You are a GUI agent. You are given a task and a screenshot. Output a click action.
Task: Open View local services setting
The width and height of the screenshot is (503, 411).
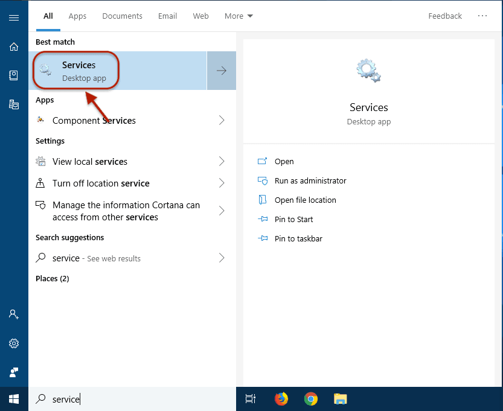pos(132,161)
